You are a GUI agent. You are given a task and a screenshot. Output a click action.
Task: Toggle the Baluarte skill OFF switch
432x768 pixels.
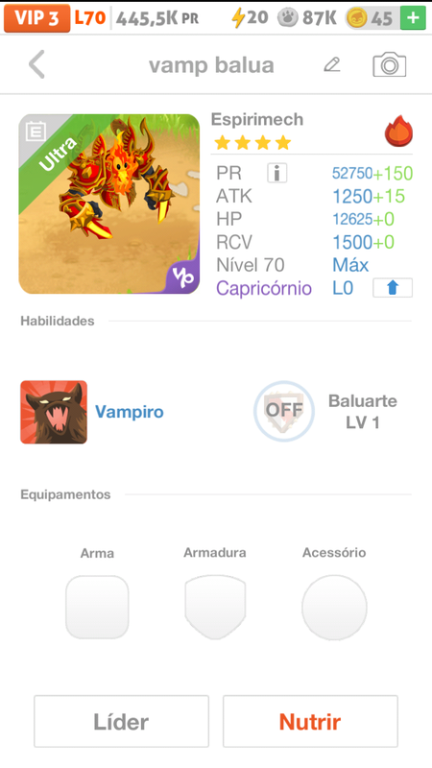pyautogui.click(x=284, y=411)
